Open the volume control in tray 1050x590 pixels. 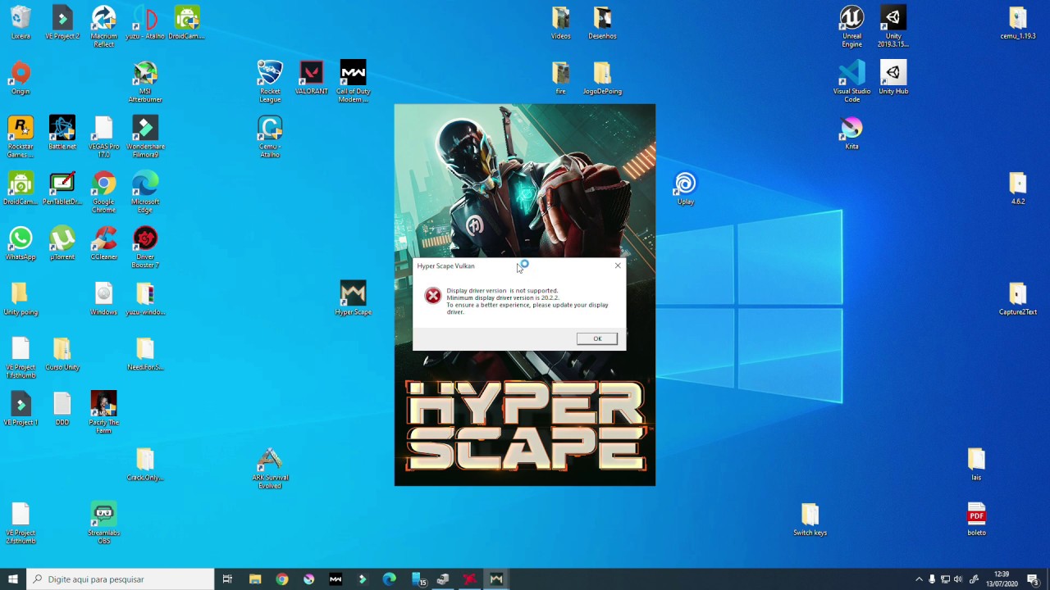pyautogui.click(x=958, y=579)
